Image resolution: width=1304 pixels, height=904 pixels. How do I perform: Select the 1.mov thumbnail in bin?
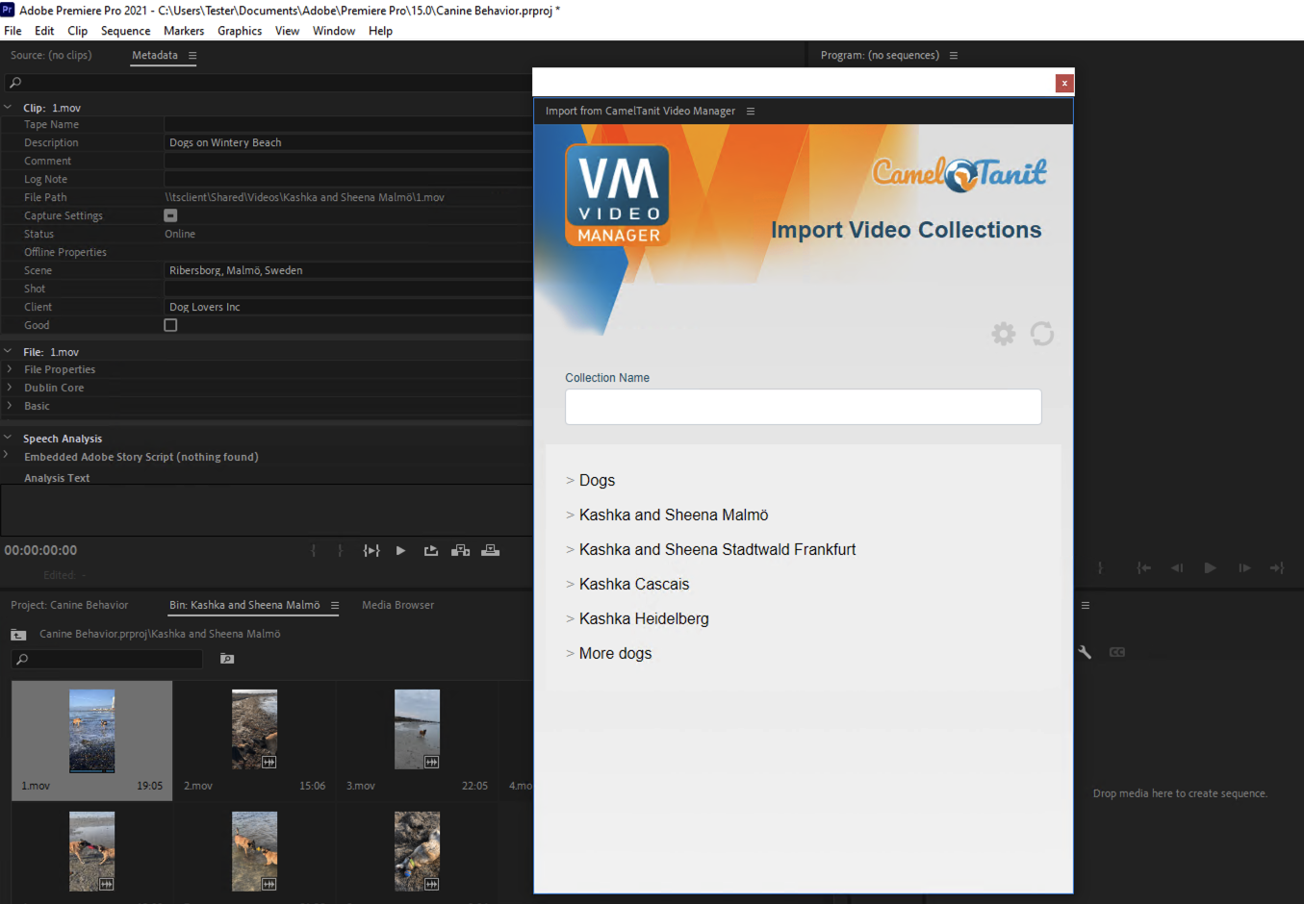click(91, 731)
